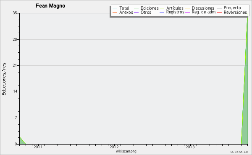The width and height of the screenshot is (252, 155).
Task: Select the 'Reg. de adm.' legend entry
Action: [204, 12]
